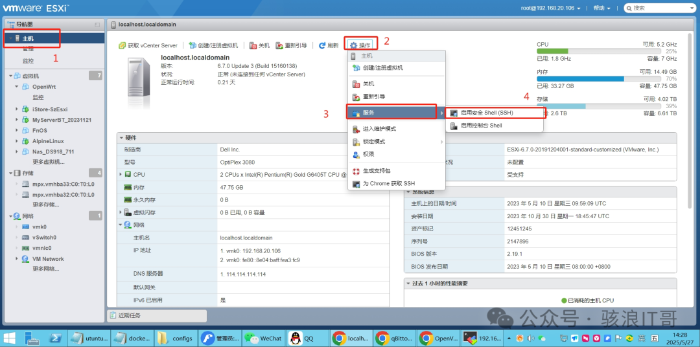Click the vmk0 network icon

[x=25, y=227]
